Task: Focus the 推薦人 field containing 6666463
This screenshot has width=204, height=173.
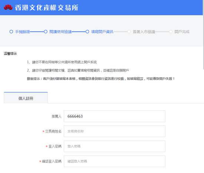Action: 115,116
